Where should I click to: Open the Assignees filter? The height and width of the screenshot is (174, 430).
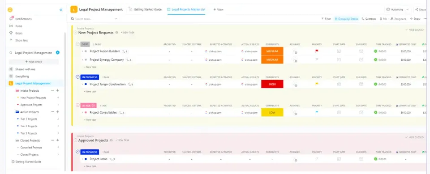point(398,19)
